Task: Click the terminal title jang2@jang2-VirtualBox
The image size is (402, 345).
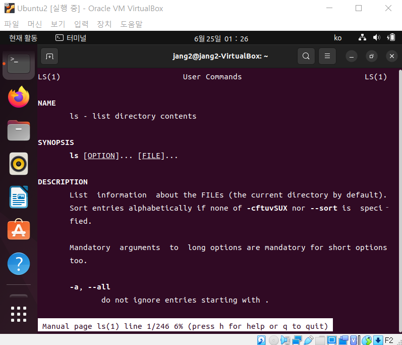Action: point(220,56)
